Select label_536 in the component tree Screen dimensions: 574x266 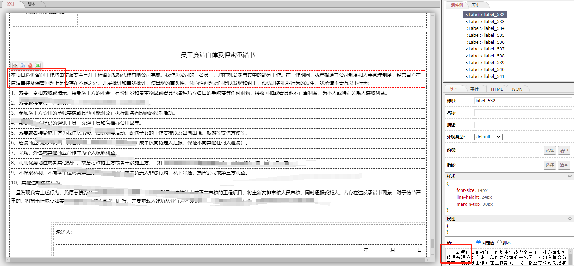(485, 42)
